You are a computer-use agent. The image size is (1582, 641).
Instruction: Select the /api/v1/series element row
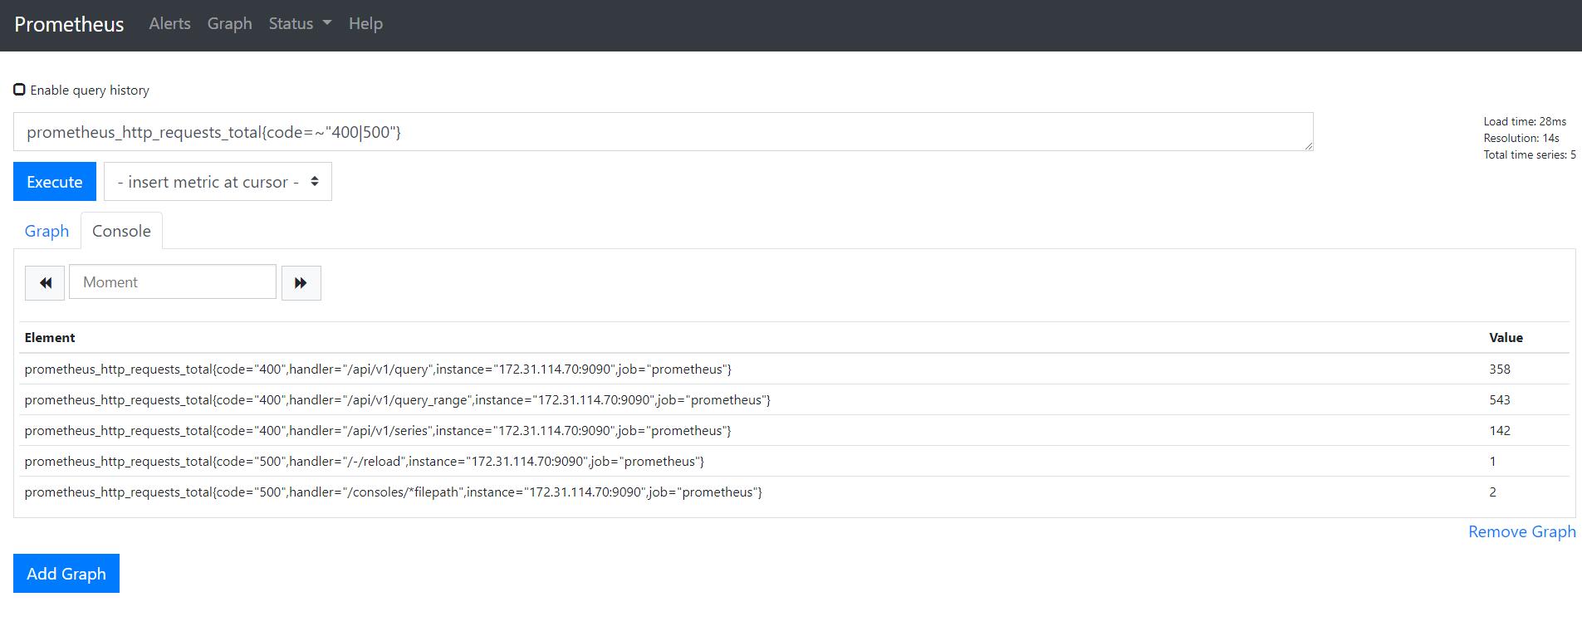pyautogui.click(x=794, y=430)
